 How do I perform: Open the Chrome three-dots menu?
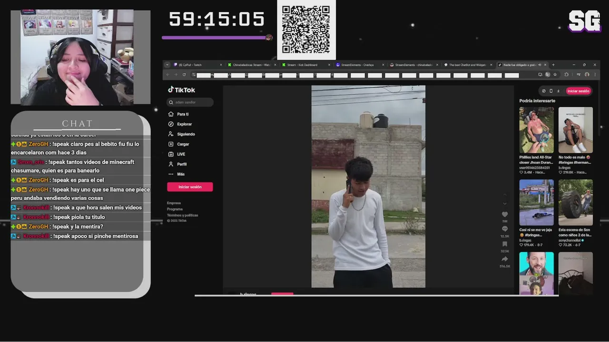point(595,75)
